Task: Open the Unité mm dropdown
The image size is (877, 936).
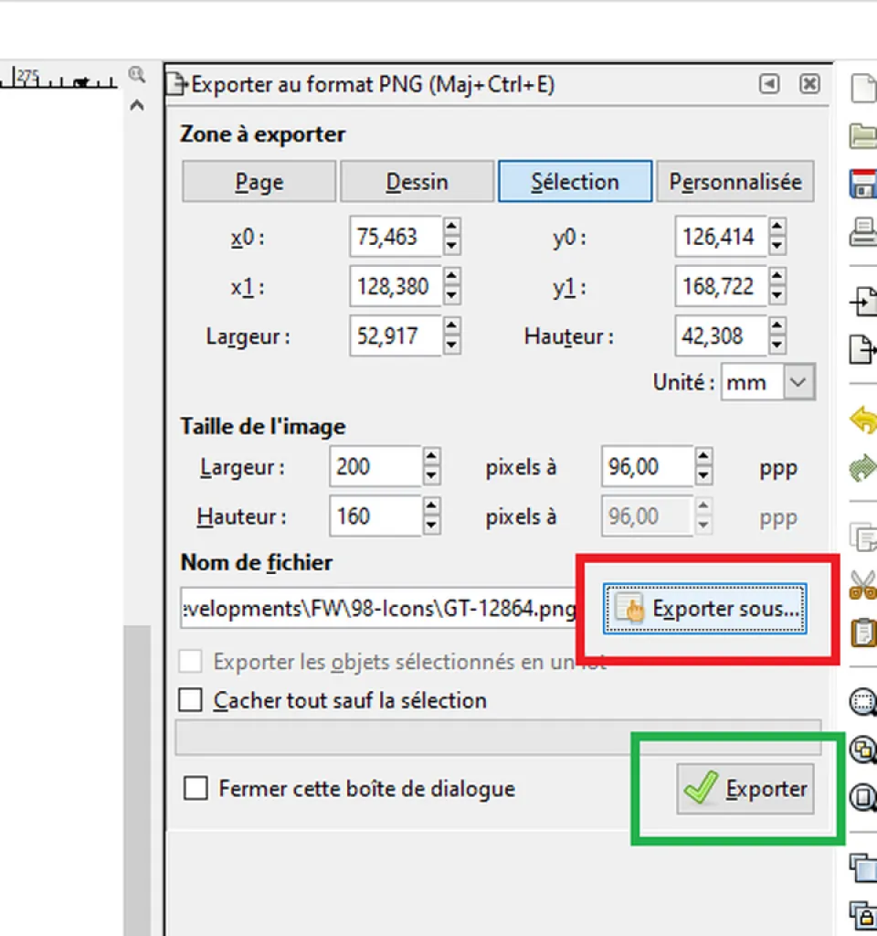Action: [798, 381]
